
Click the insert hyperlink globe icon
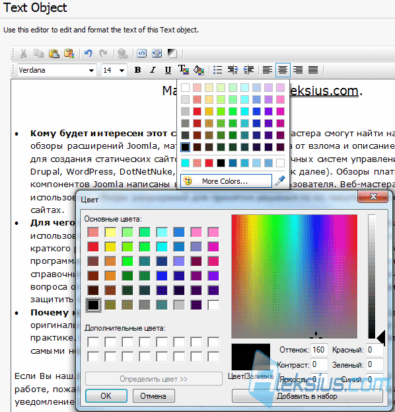point(123,54)
